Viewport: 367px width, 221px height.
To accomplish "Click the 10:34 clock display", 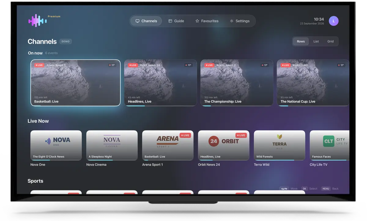I will click(319, 19).
